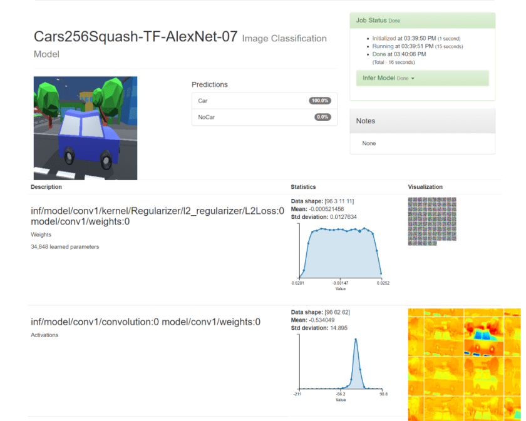Click the 0.0% badge for NoCar
This screenshot has width=526, height=421.
pos(322,117)
